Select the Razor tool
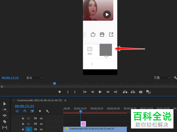Image resolution: width=177 pixels, height=132 pixels. 5,121
